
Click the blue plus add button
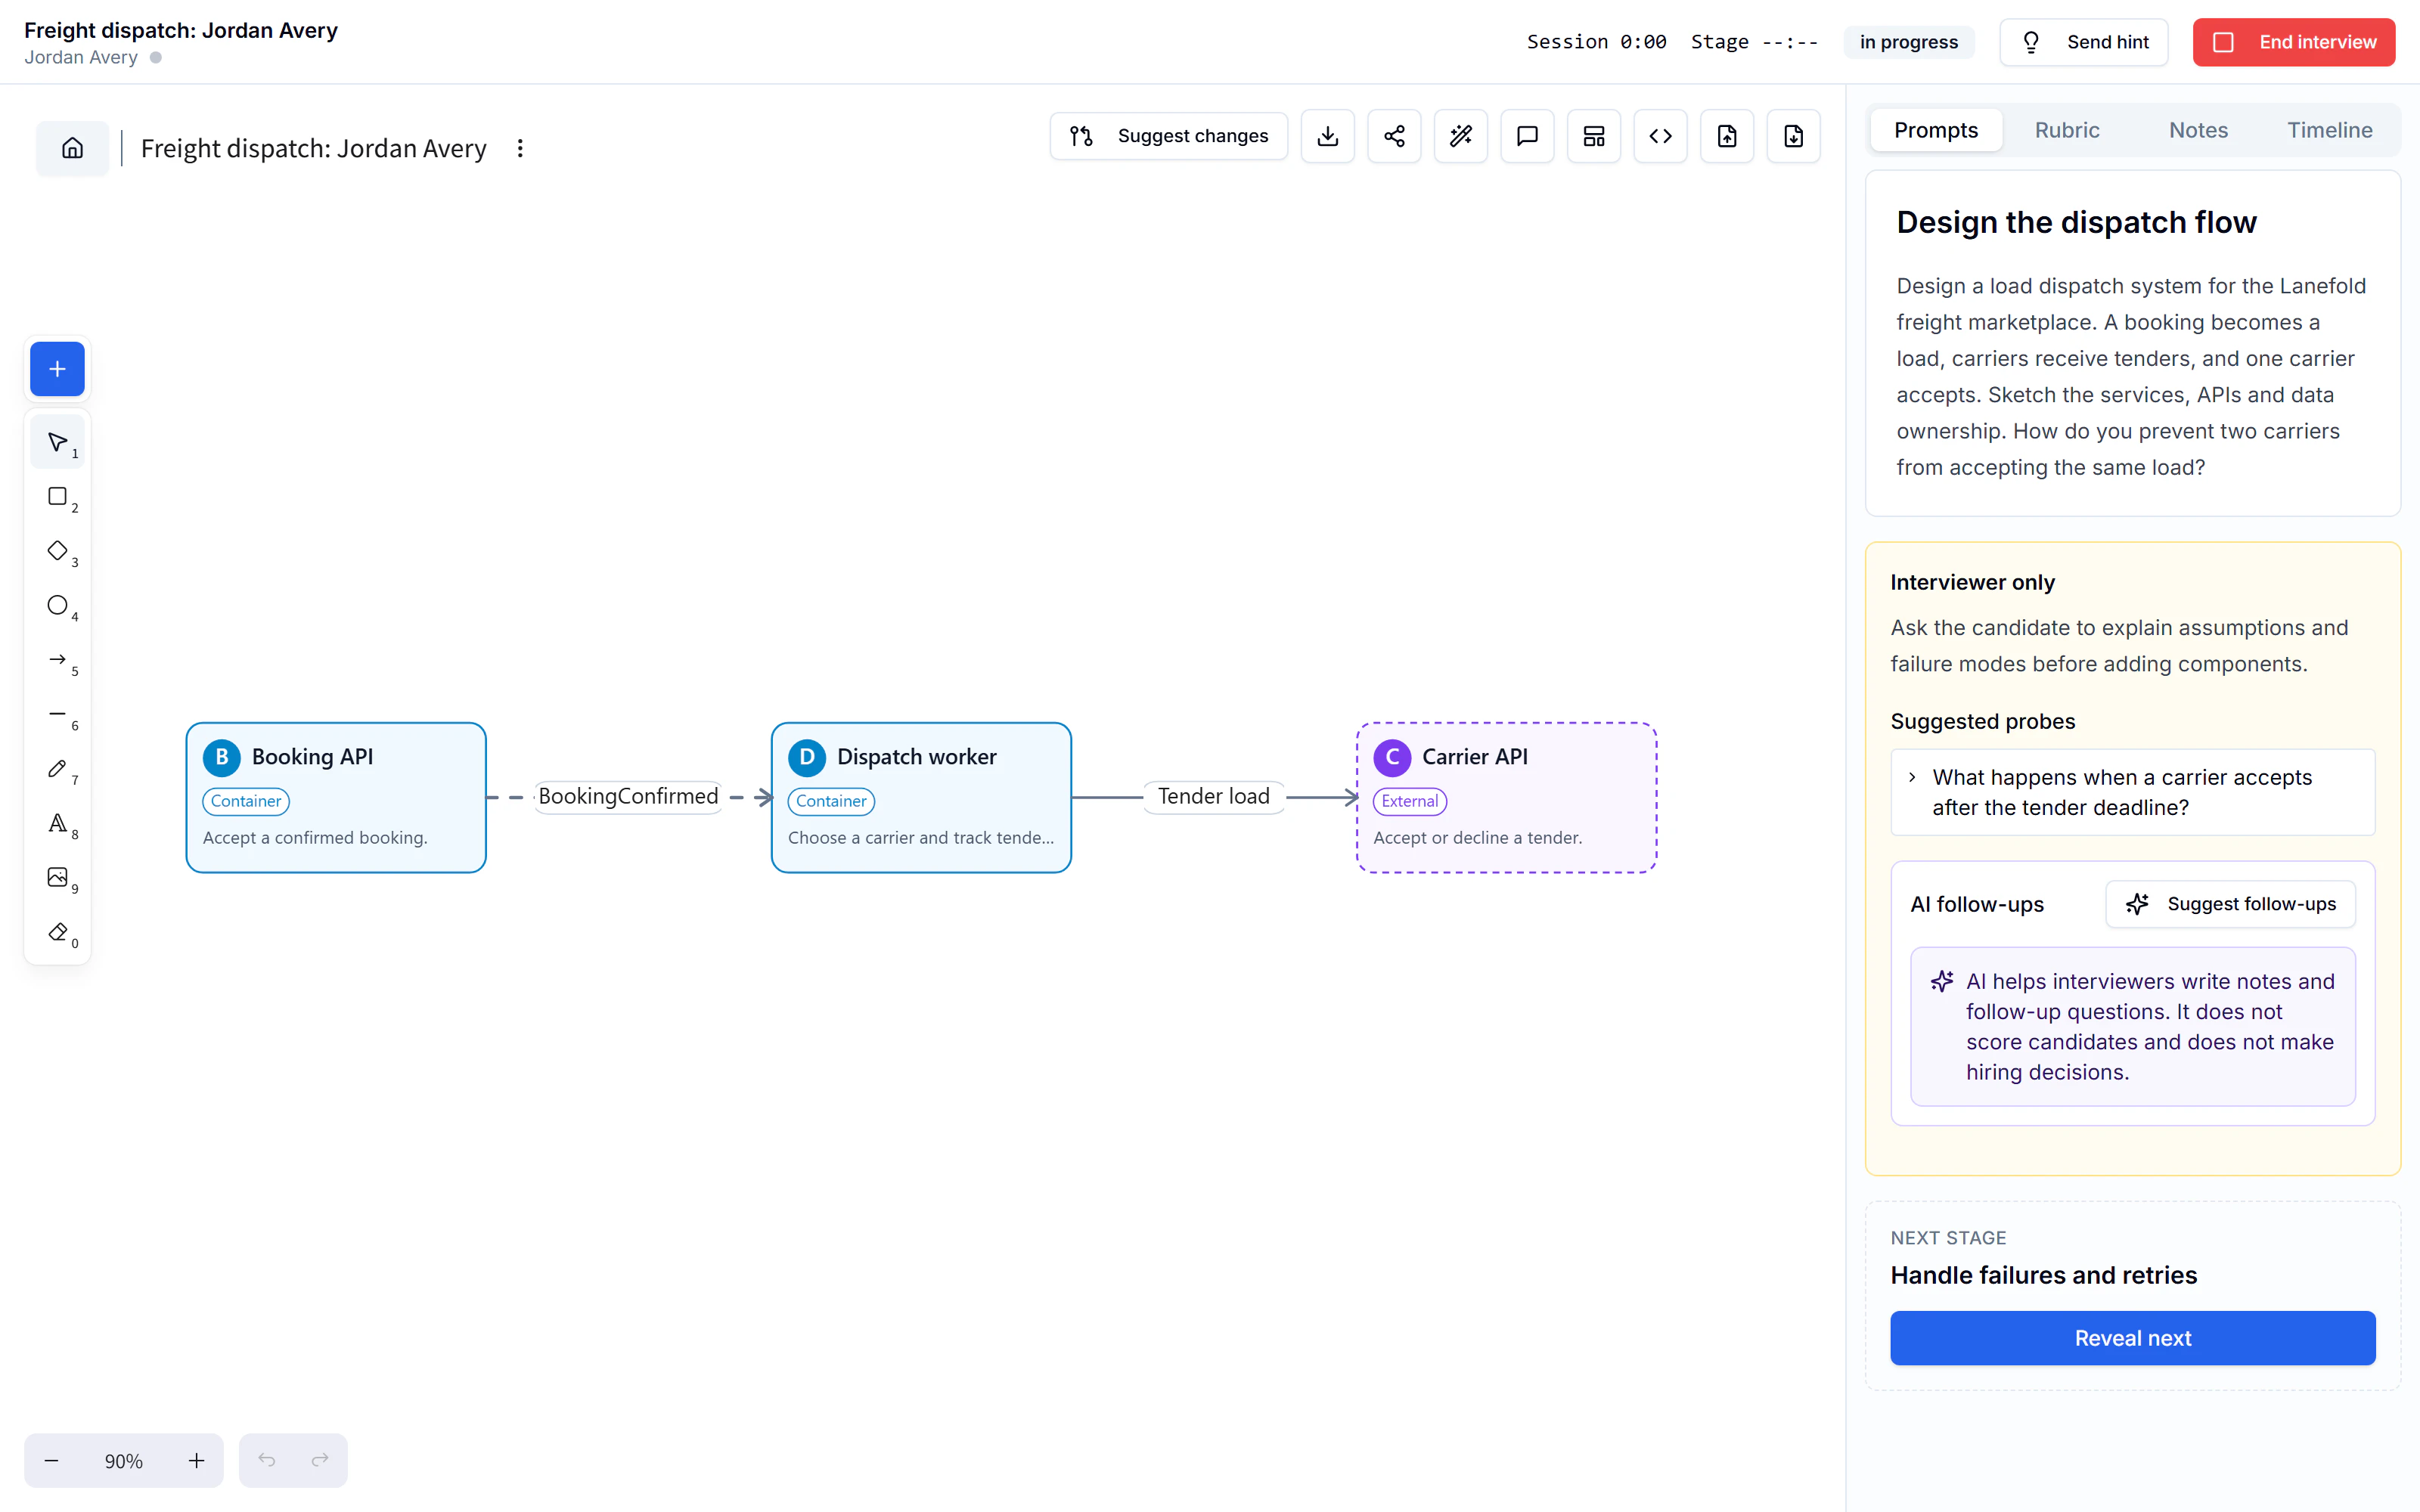coord(57,369)
